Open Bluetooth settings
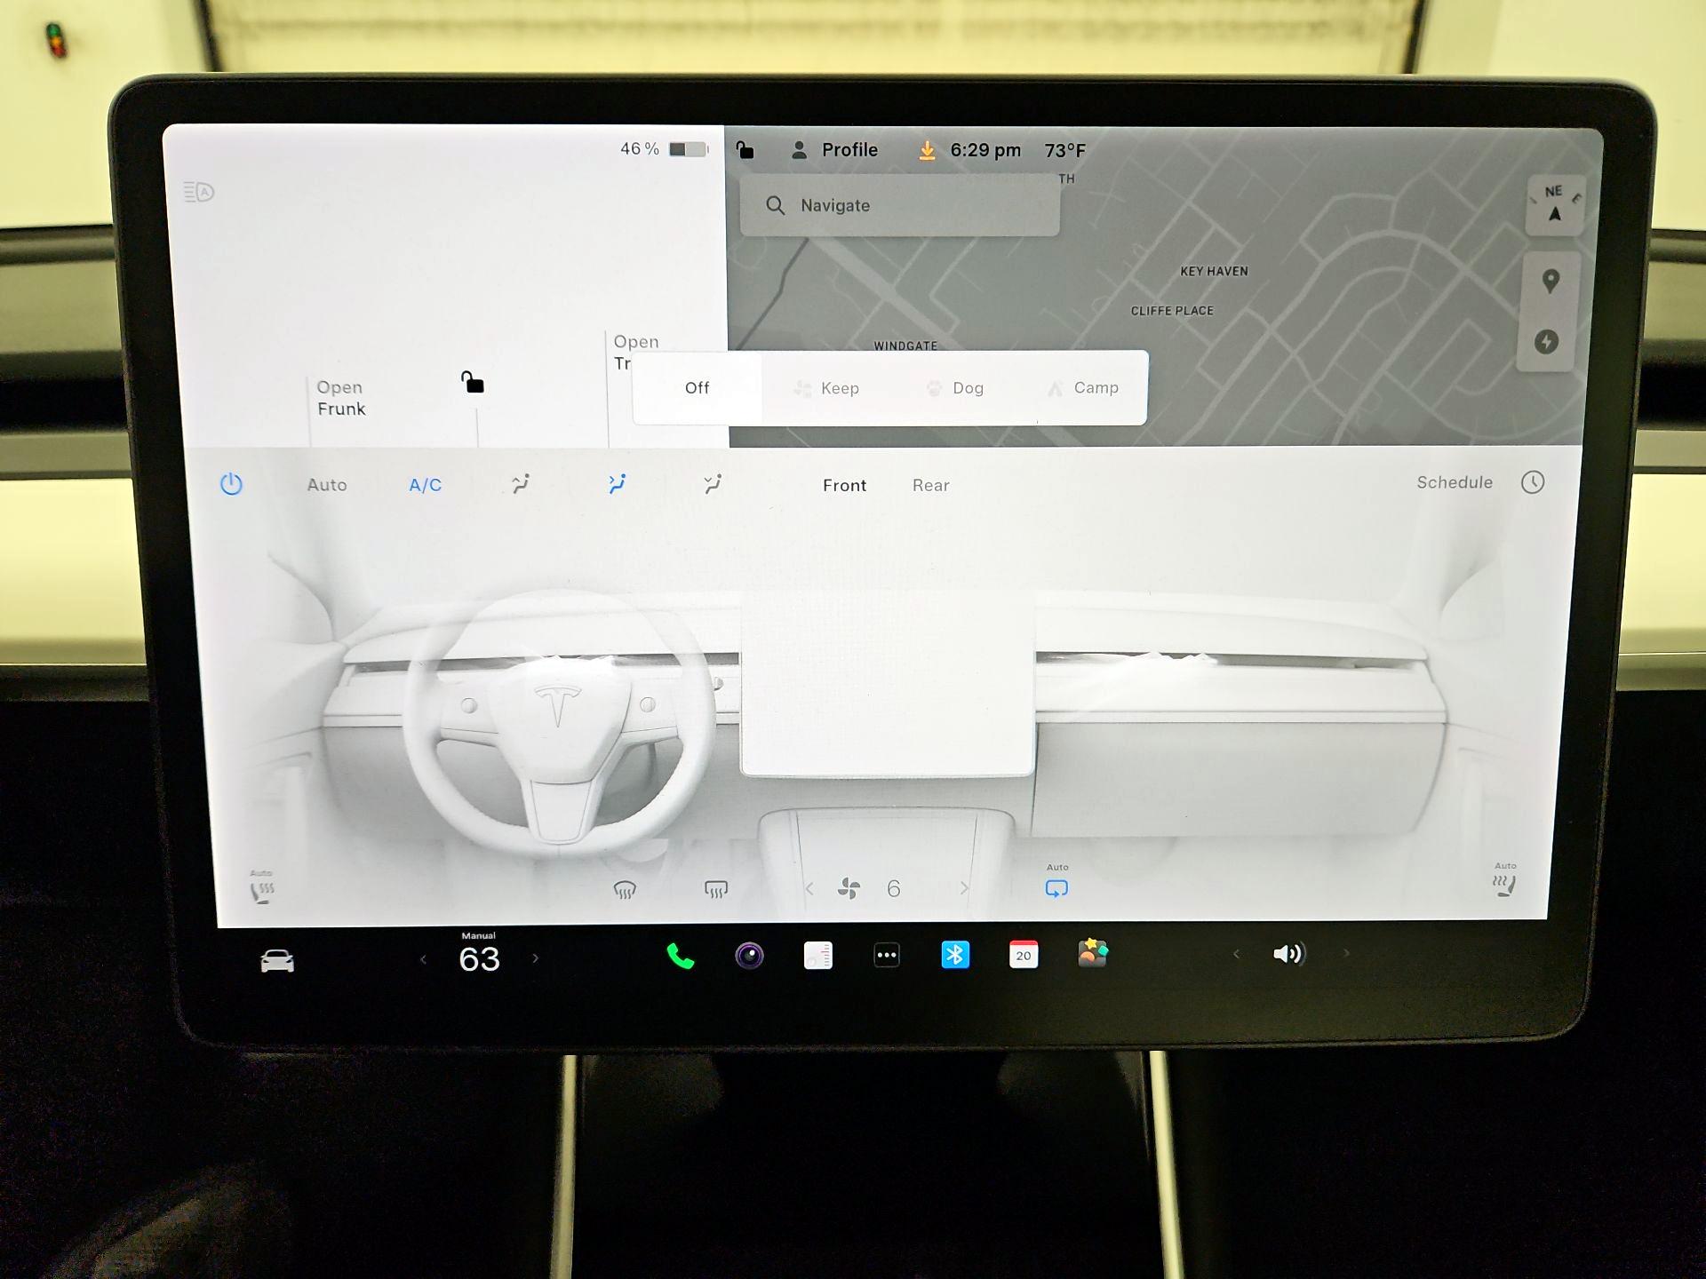 coord(955,955)
